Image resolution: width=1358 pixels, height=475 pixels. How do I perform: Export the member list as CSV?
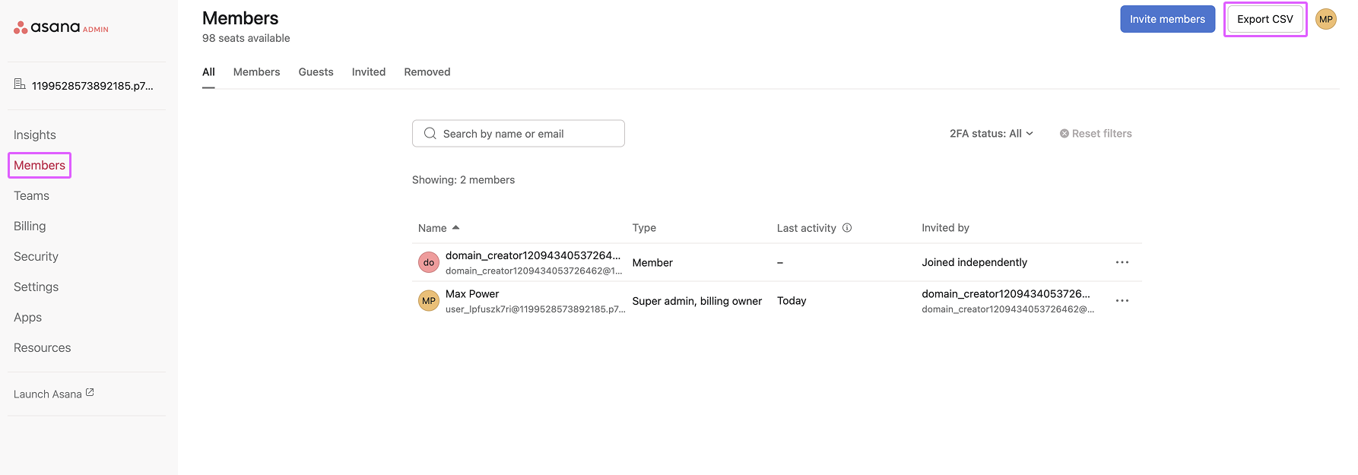[x=1264, y=20]
